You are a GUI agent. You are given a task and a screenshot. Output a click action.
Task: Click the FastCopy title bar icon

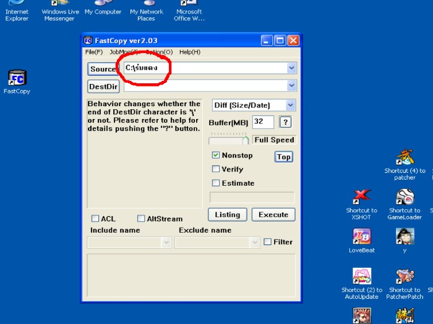click(x=88, y=41)
